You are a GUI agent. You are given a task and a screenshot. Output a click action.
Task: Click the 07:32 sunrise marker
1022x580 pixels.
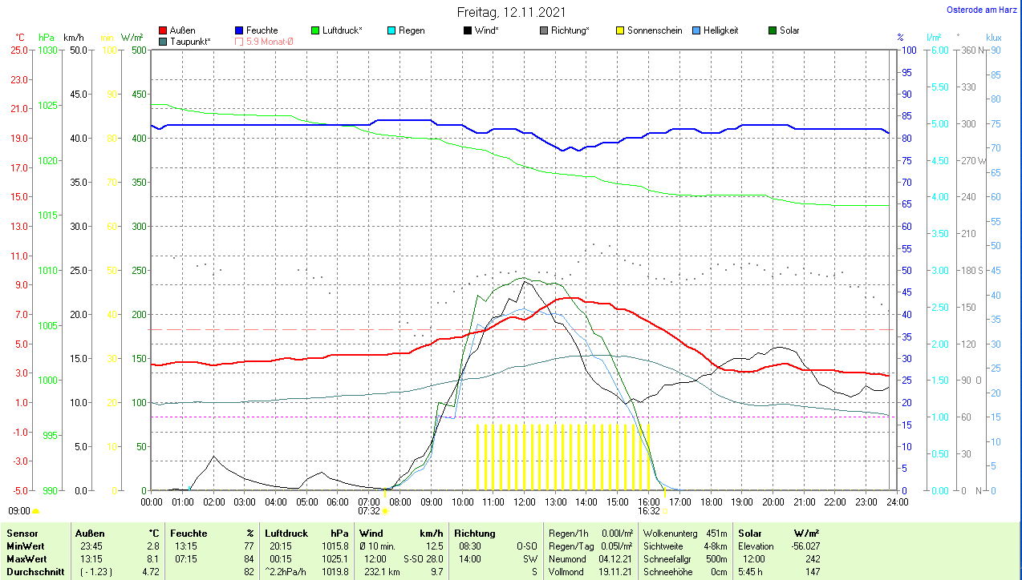click(x=369, y=510)
